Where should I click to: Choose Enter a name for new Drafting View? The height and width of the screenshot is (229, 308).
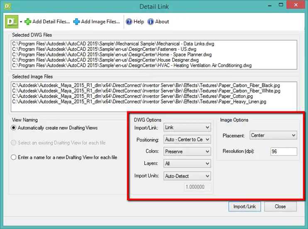pos(13,157)
